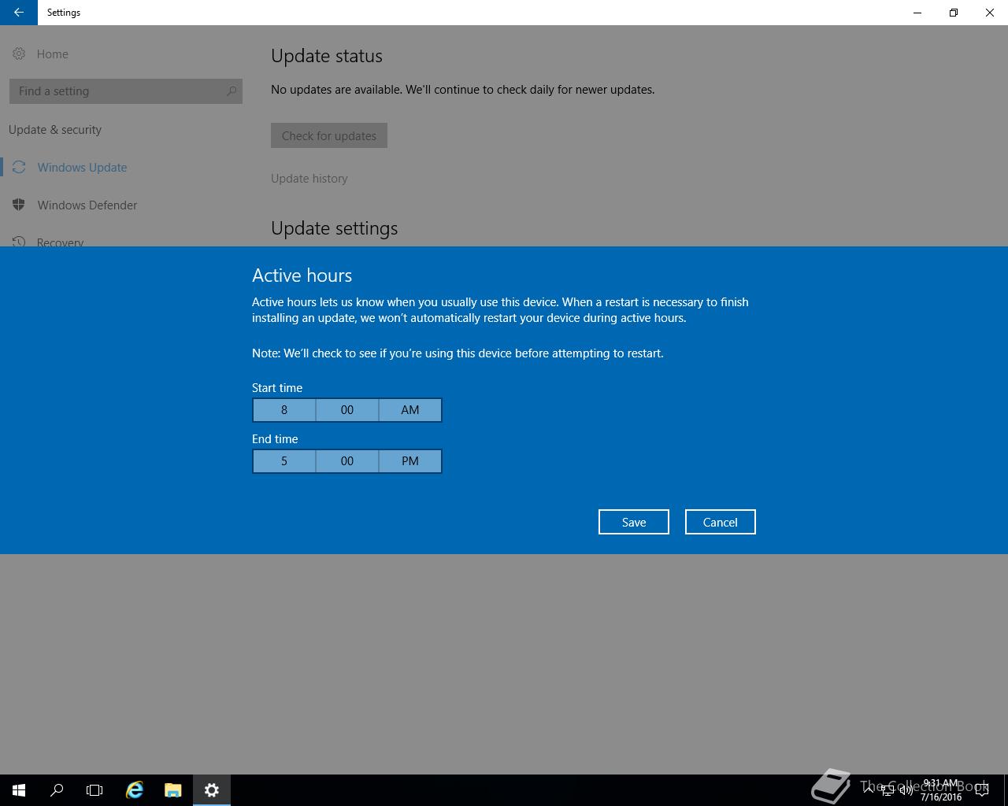Screen dimensions: 1008x806
Task: Change End time PM period
Action: tap(410, 461)
